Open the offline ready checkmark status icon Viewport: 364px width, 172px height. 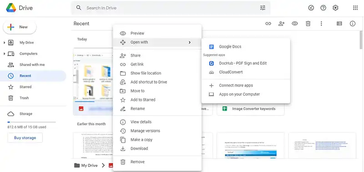pyautogui.click(x=311, y=8)
